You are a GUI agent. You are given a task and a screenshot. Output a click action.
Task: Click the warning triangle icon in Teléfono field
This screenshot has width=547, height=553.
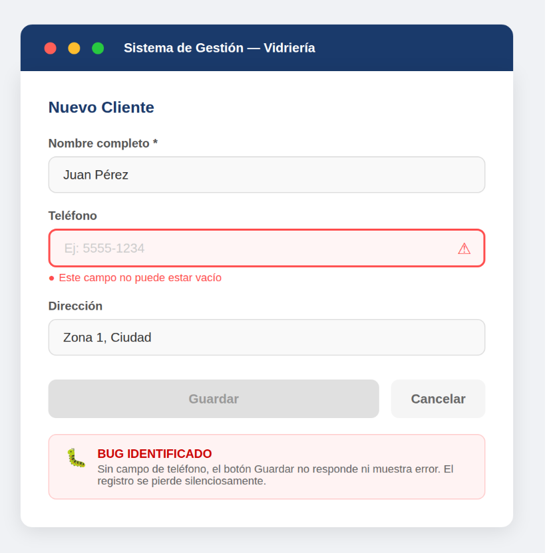[466, 250]
